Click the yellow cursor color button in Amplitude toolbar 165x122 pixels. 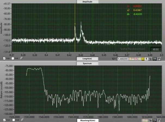point(142,59)
